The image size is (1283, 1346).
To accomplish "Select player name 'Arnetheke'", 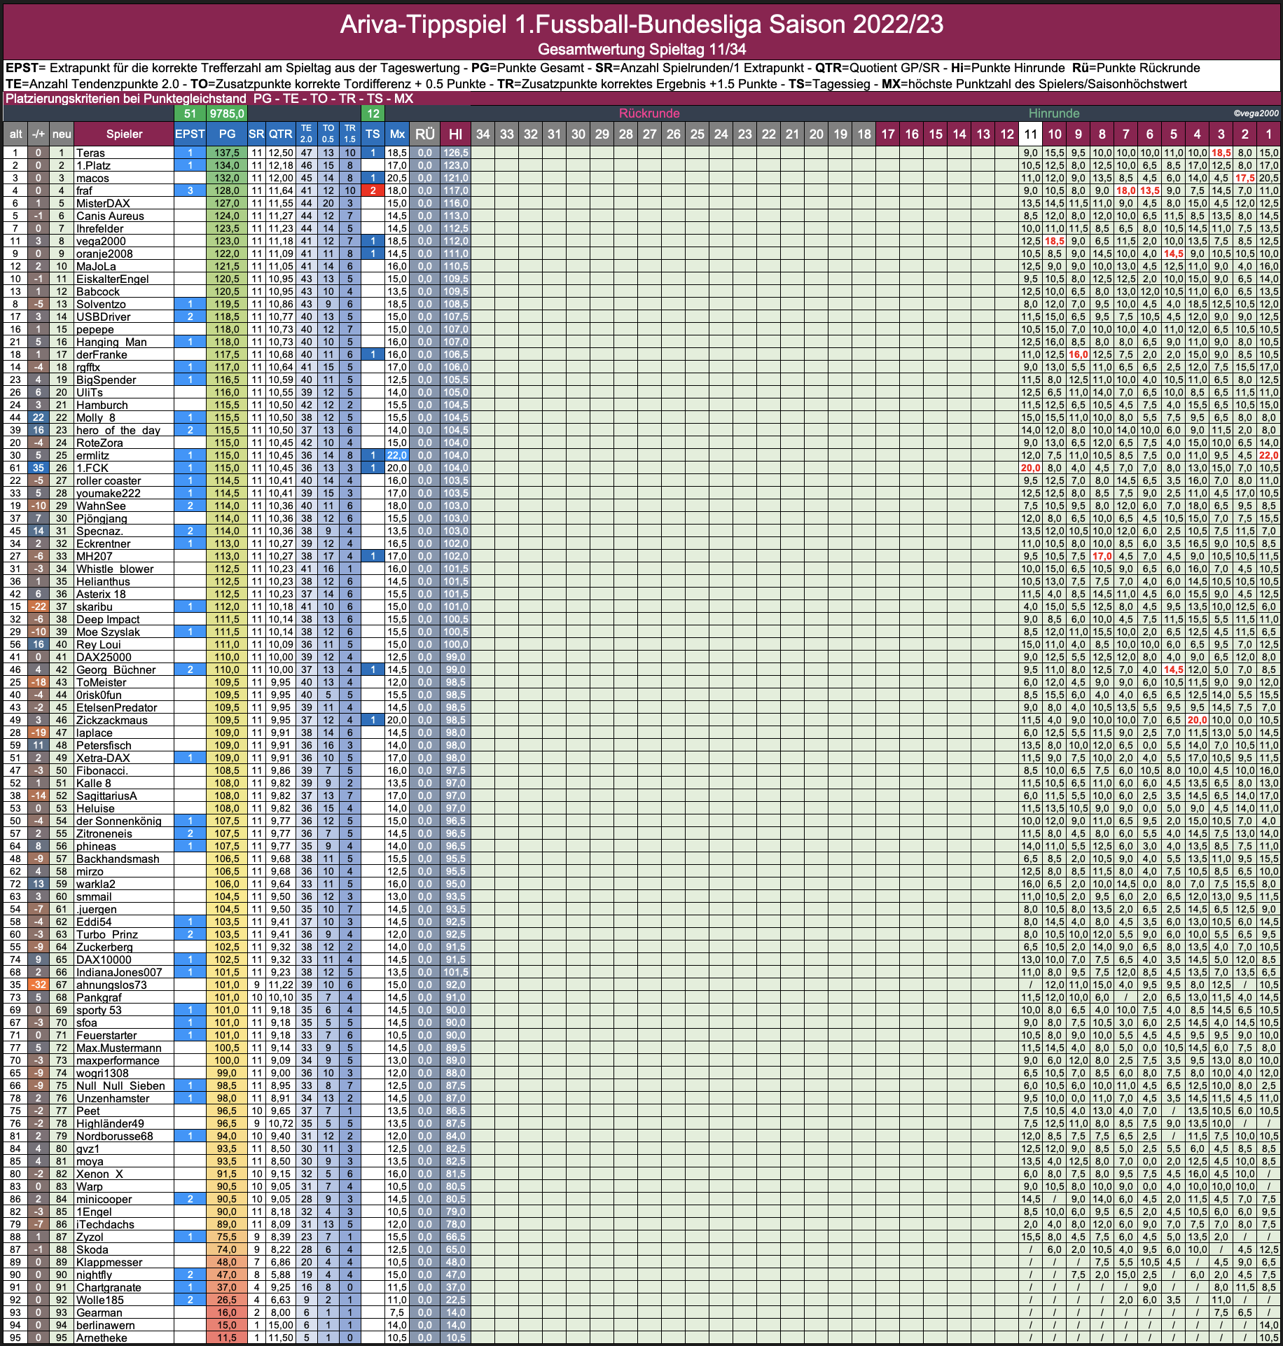I will click(x=102, y=1338).
